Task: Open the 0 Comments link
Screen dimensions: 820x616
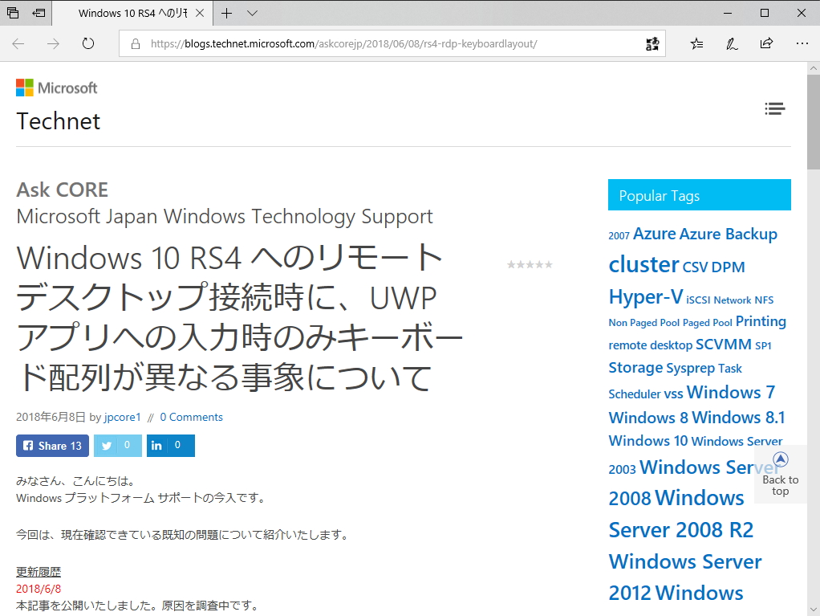Action: [x=192, y=417]
